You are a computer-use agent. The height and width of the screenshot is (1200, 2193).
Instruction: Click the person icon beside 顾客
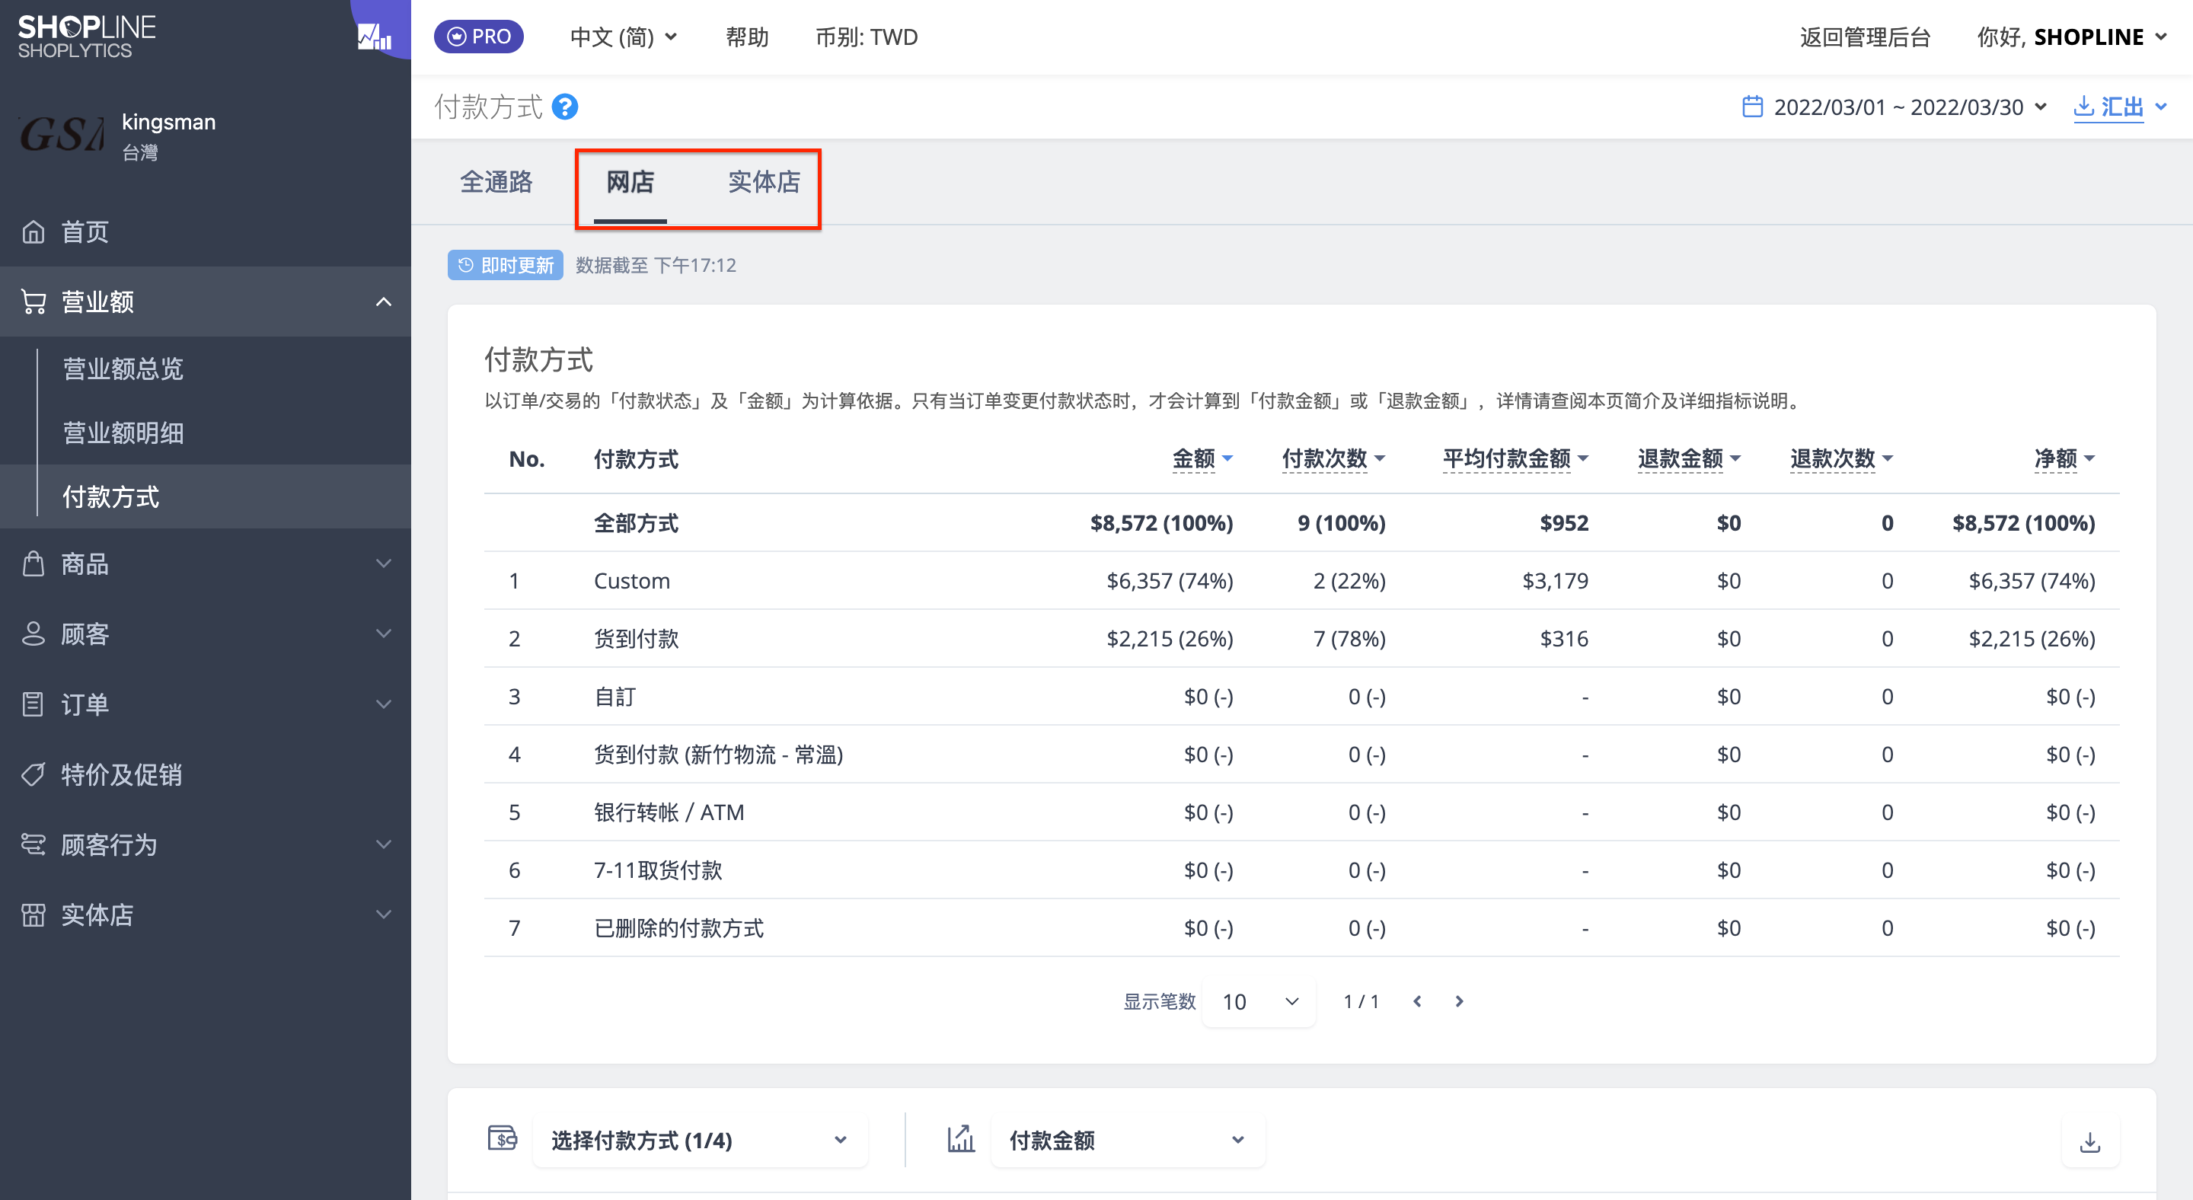tap(34, 634)
